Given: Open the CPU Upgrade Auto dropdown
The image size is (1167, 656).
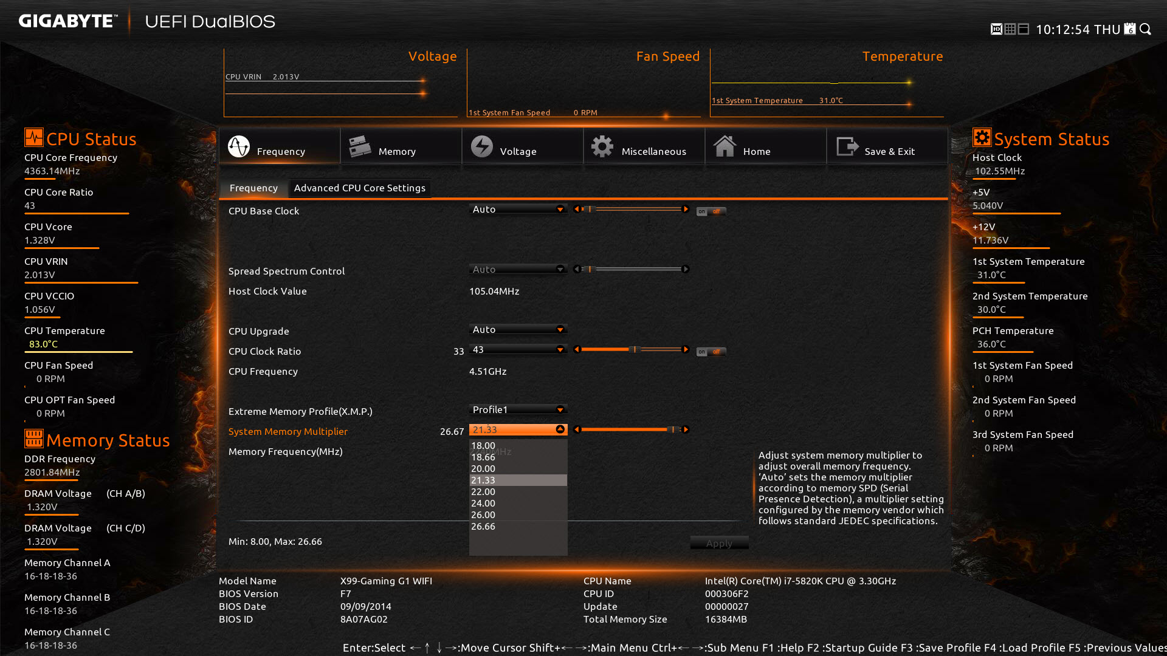Looking at the screenshot, I should (x=518, y=329).
